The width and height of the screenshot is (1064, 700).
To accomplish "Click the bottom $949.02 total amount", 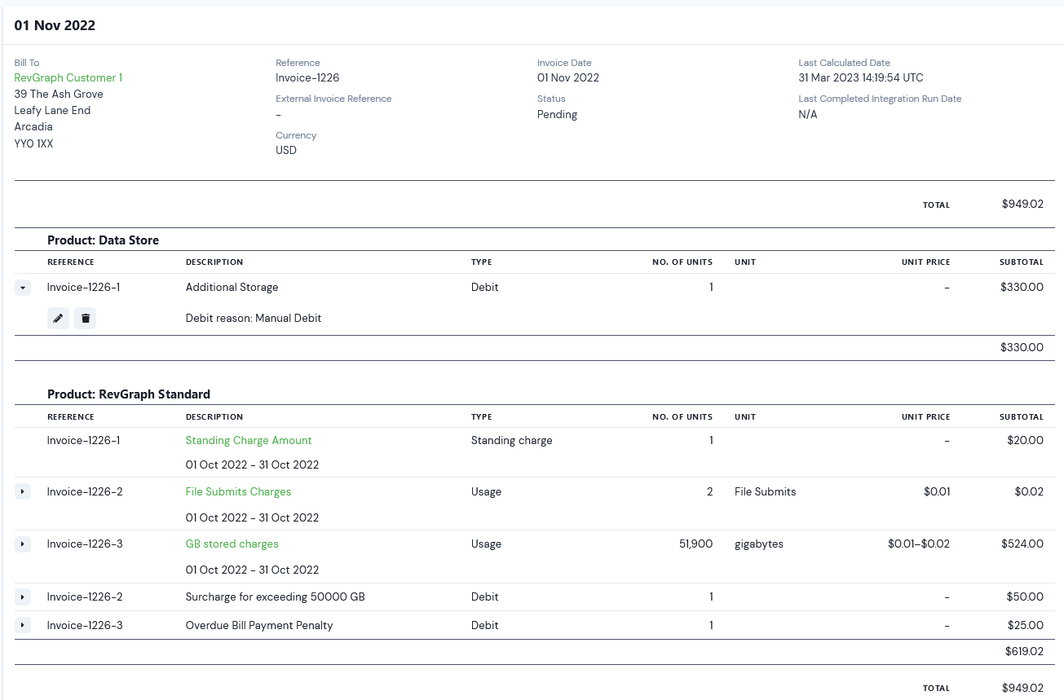I will coord(1023,688).
